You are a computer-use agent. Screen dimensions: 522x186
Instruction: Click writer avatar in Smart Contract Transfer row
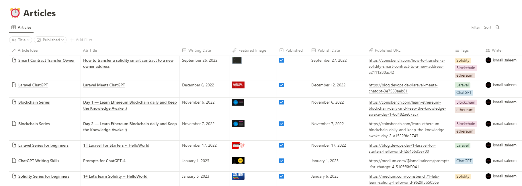[x=488, y=60]
